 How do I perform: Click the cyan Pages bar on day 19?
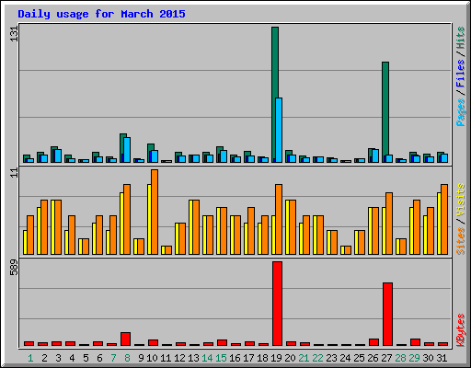pos(279,130)
